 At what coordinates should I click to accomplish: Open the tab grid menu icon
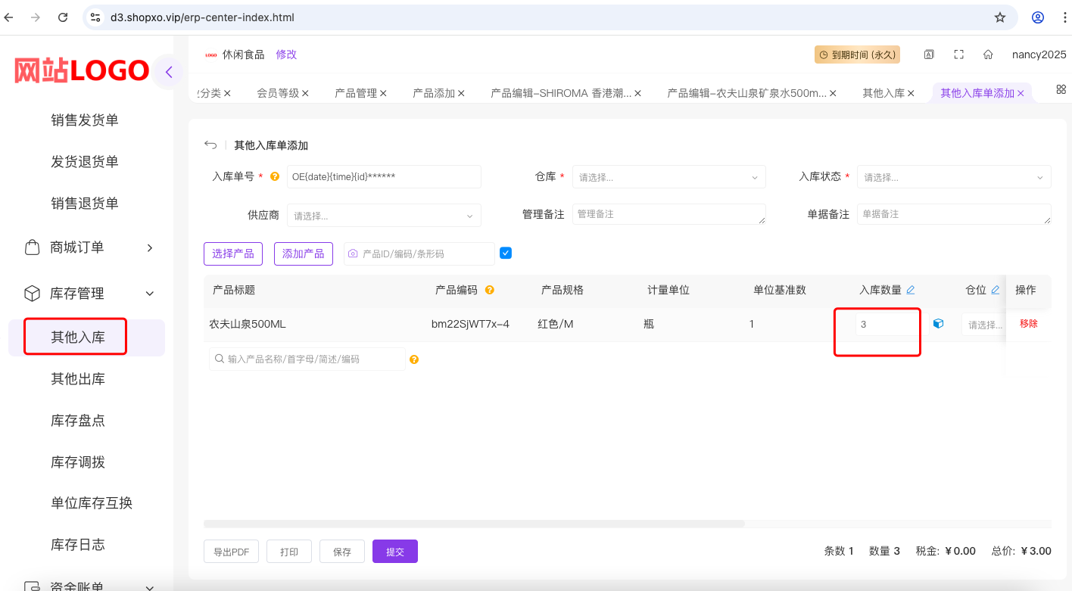1061,89
